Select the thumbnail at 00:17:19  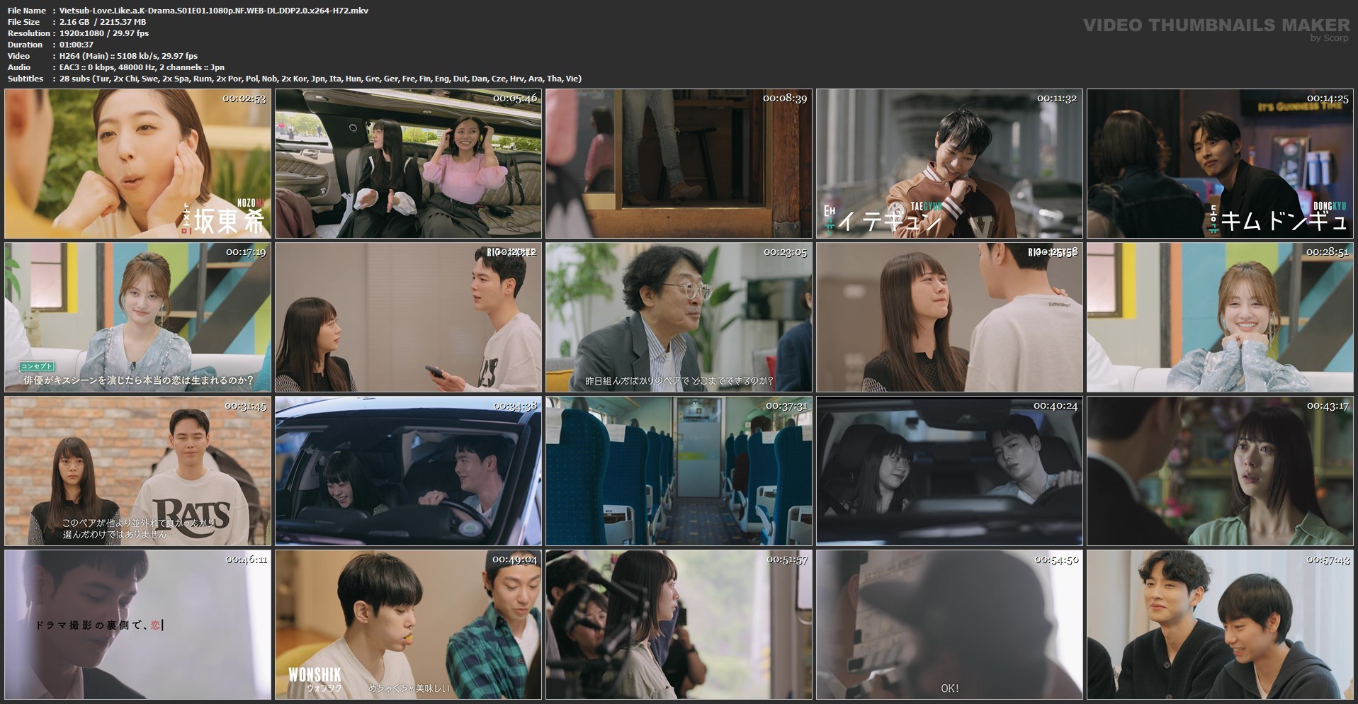click(x=138, y=317)
